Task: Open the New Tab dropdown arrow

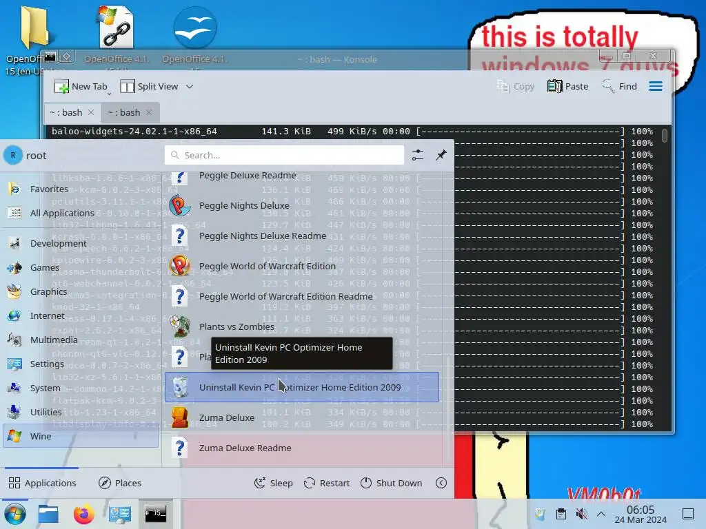Action: pos(110,94)
